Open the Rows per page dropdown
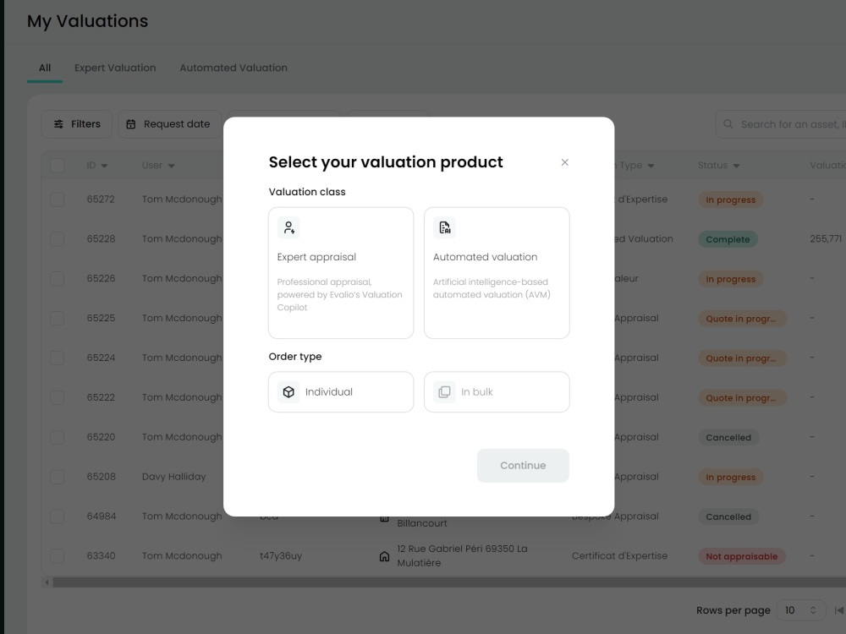 [x=800, y=610]
